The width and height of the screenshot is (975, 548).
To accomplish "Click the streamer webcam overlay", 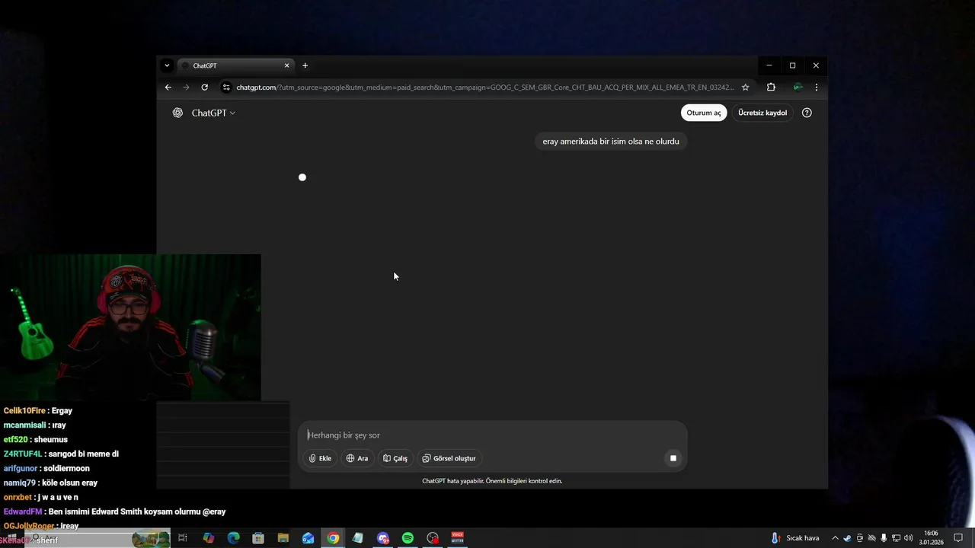I will click(130, 327).
